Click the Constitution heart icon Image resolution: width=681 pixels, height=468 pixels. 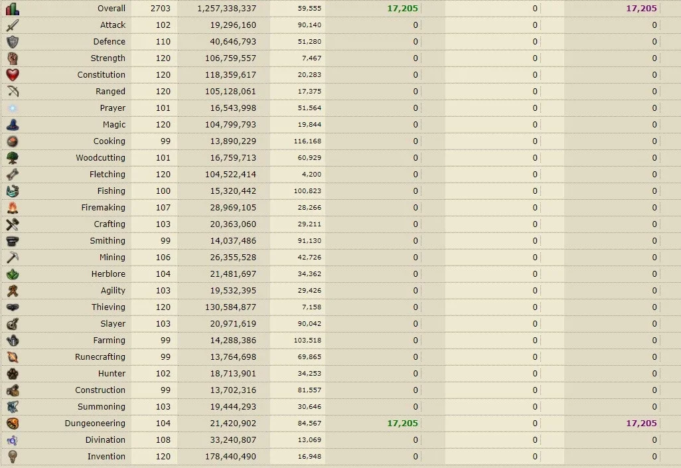(13, 75)
